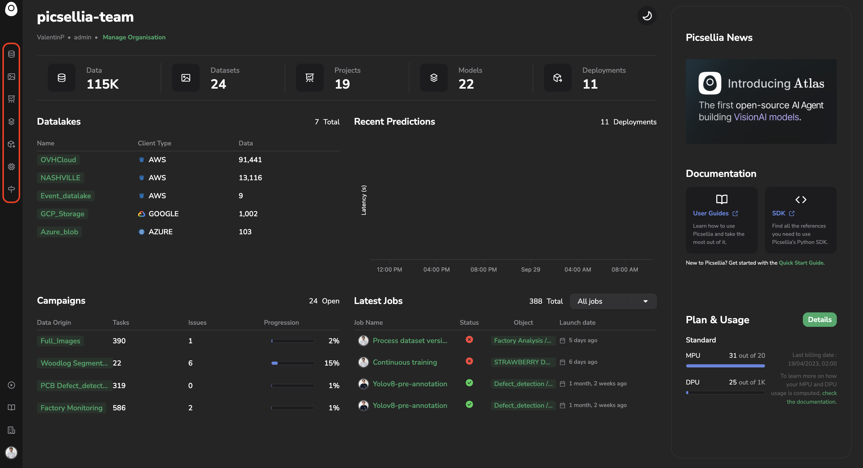Click the play circle icon in the sidebar
Screen dimensions: 863x468
pos(11,385)
